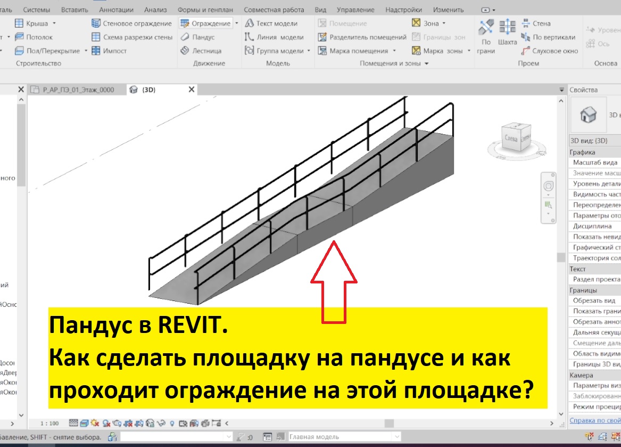Screen dimensions: 621x447
Task: Click design options icon in status bar
Action: [267, 437]
